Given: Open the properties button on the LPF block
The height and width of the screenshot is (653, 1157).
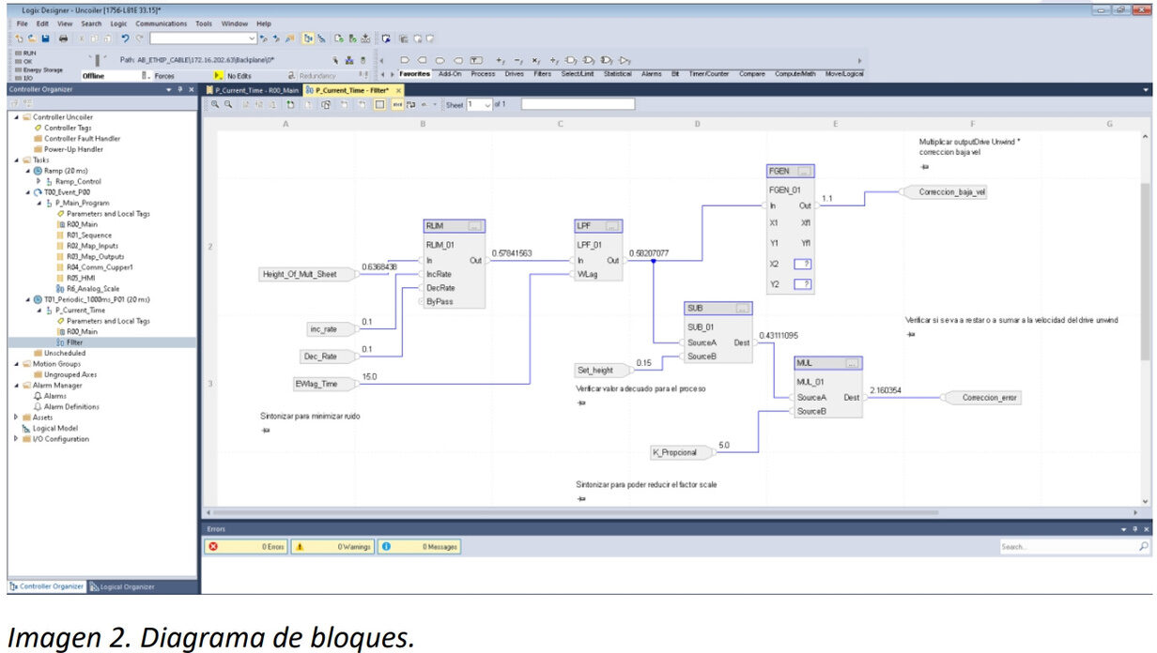Looking at the screenshot, I should (613, 226).
